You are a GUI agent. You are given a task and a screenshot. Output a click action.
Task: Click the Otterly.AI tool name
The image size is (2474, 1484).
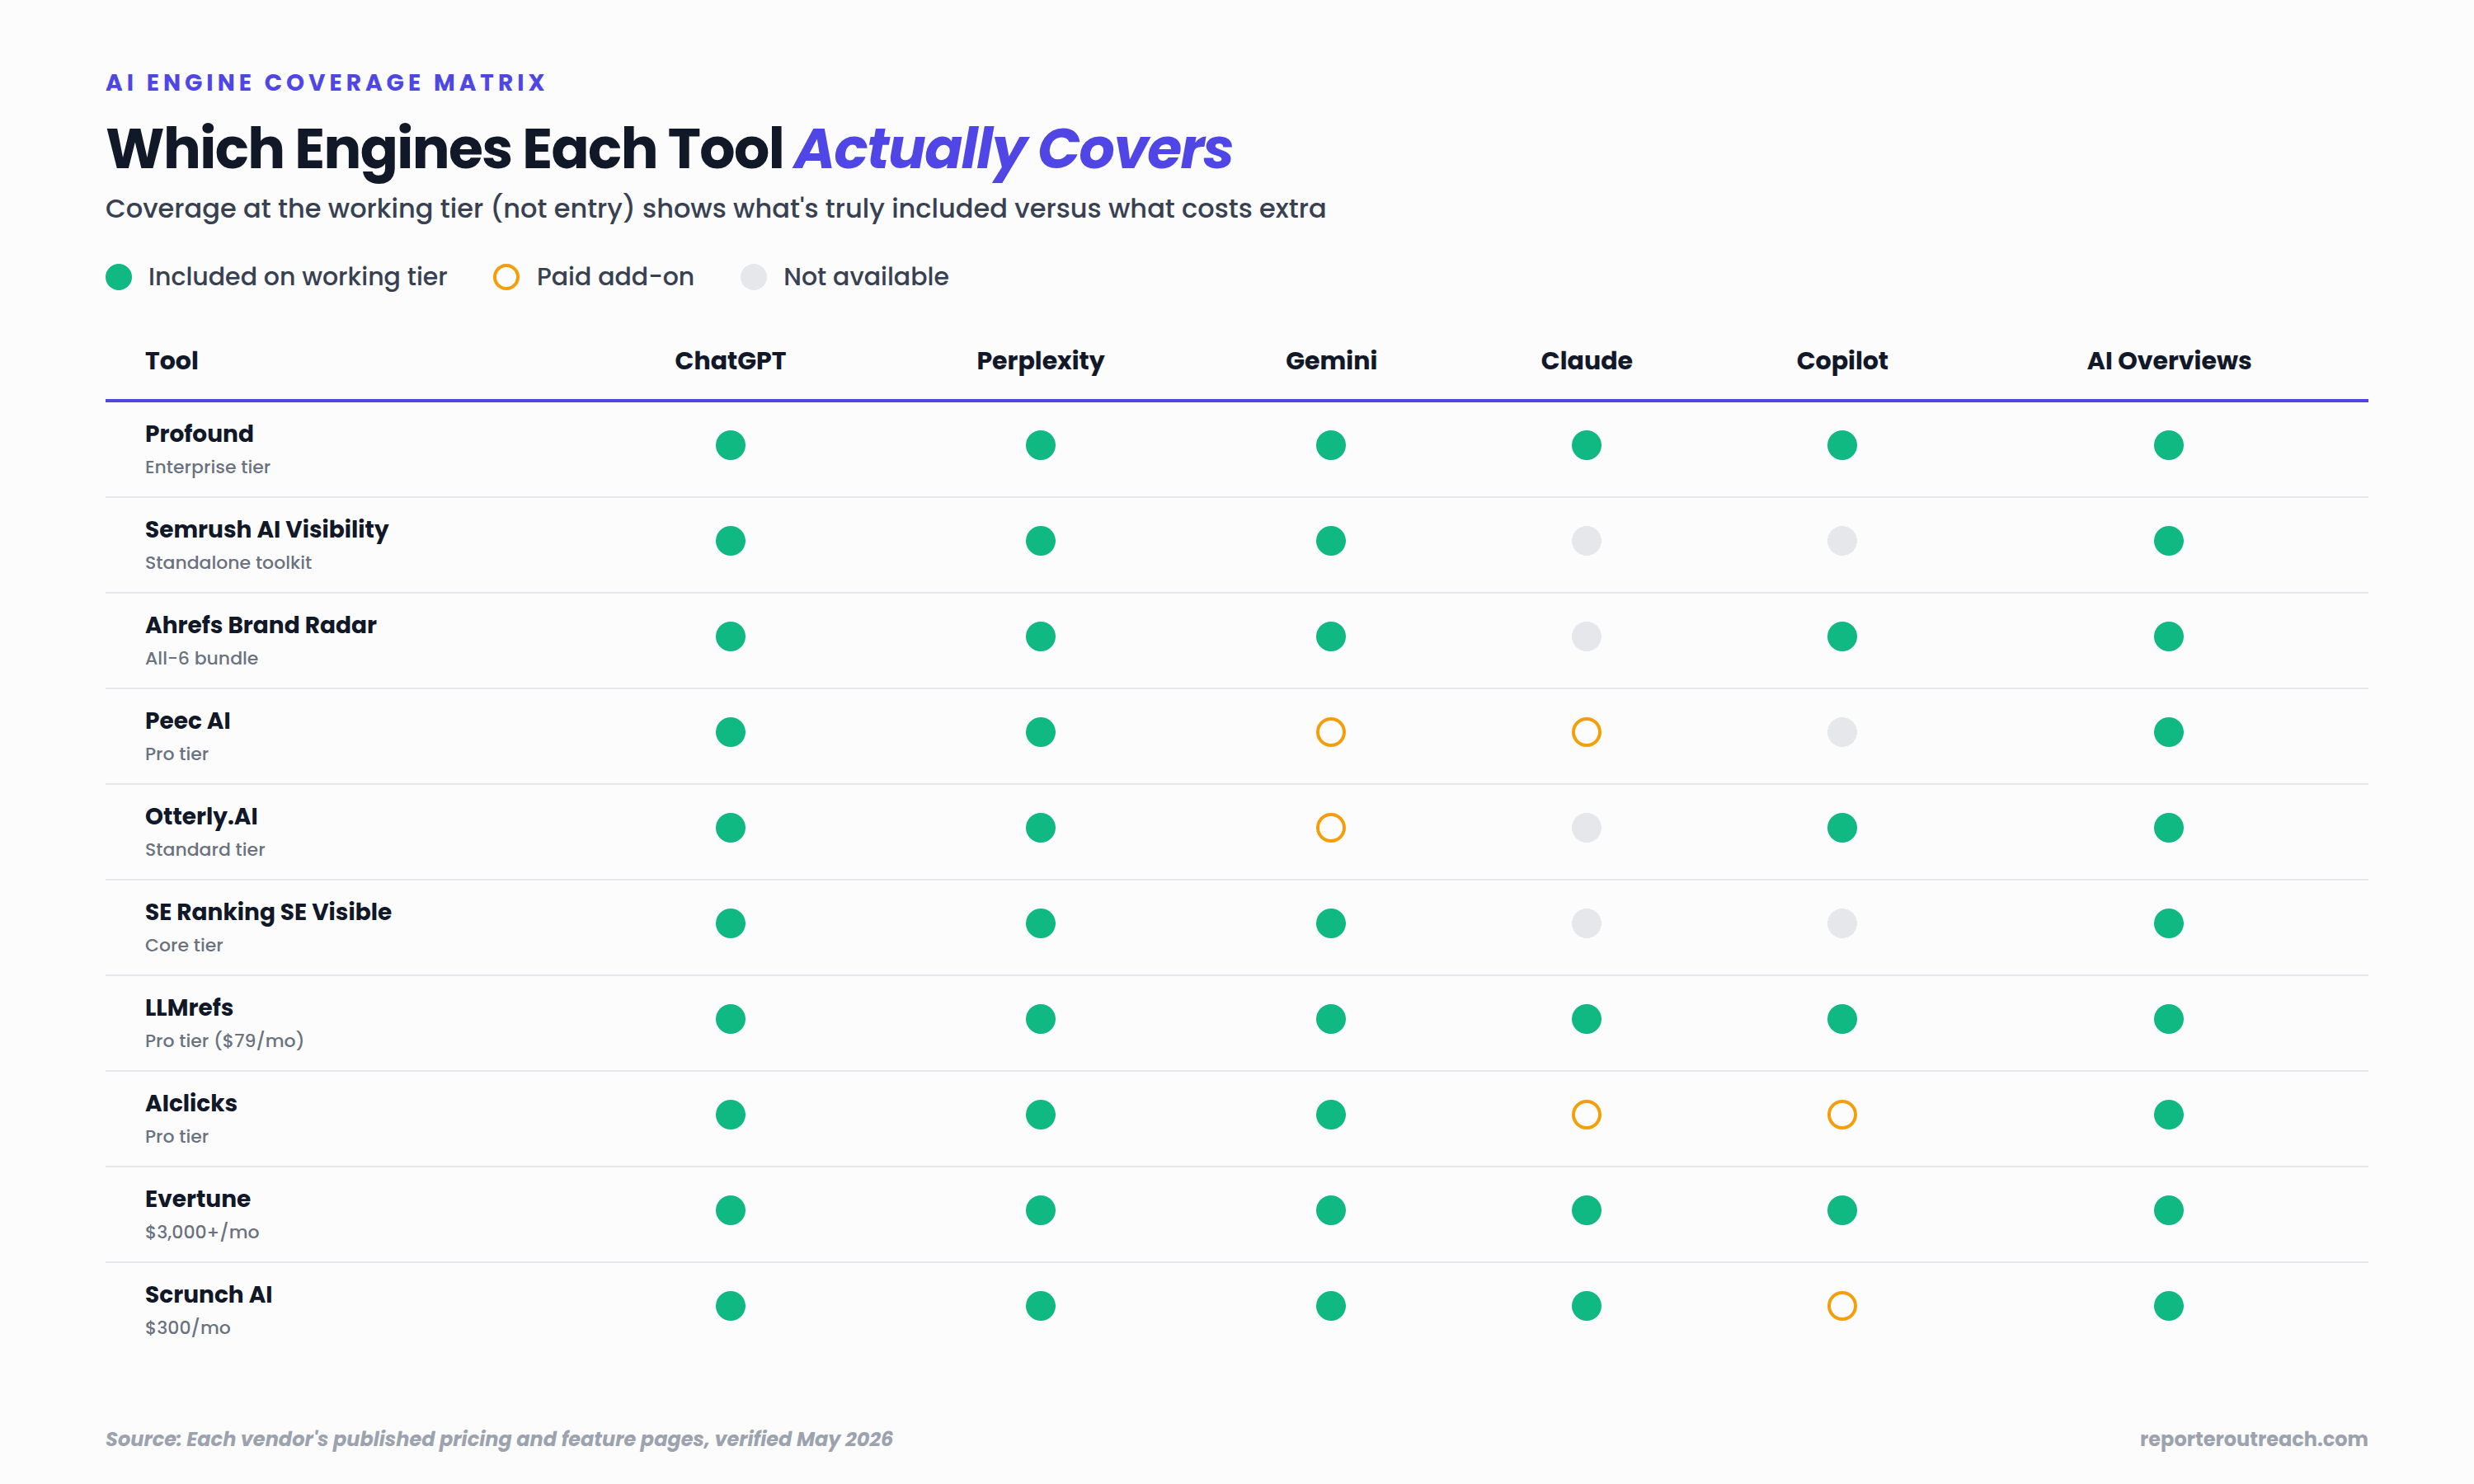pyautogui.click(x=201, y=817)
